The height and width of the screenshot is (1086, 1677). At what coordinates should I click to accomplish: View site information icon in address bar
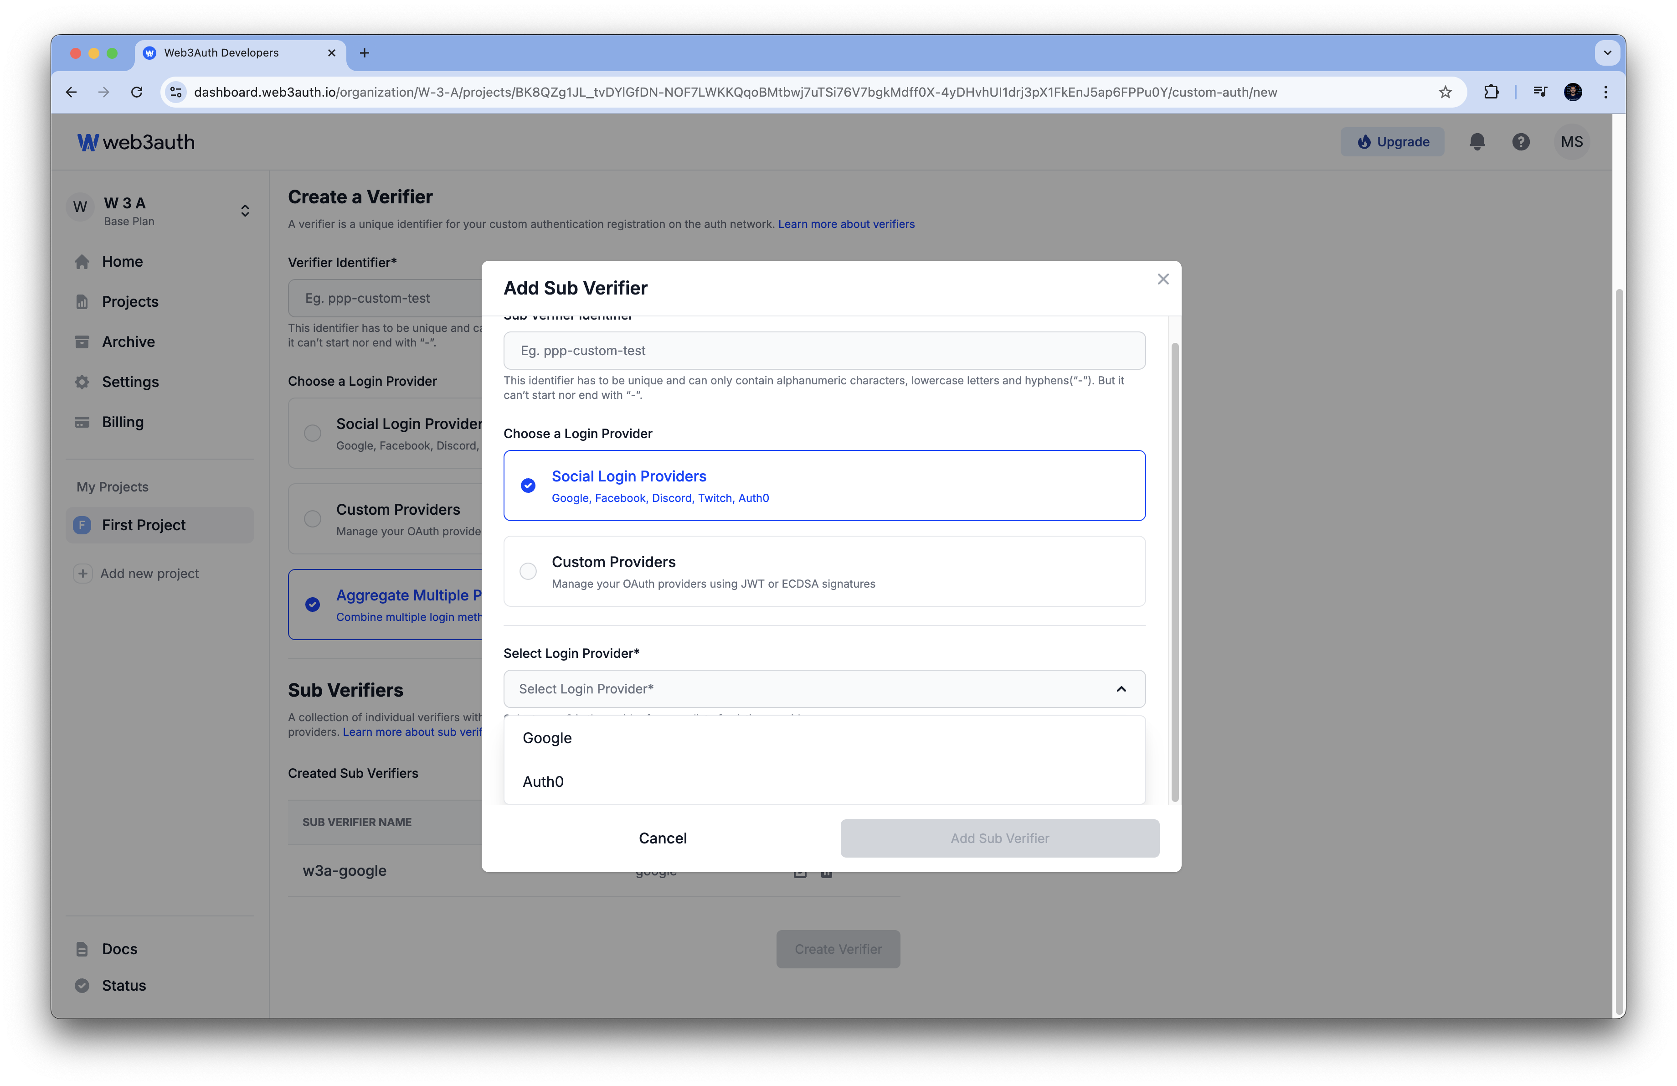[176, 92]
